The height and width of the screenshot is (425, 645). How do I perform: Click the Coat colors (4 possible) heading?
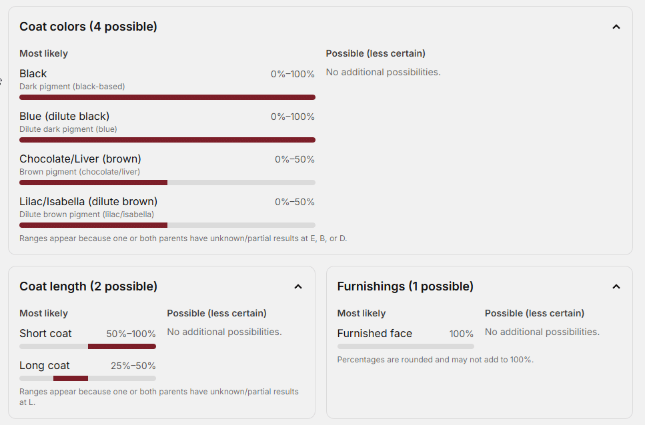coord(88,27)
